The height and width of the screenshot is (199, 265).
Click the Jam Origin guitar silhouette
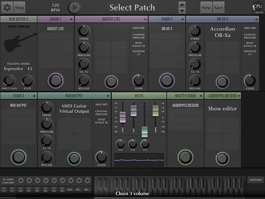tap(20, 42)
